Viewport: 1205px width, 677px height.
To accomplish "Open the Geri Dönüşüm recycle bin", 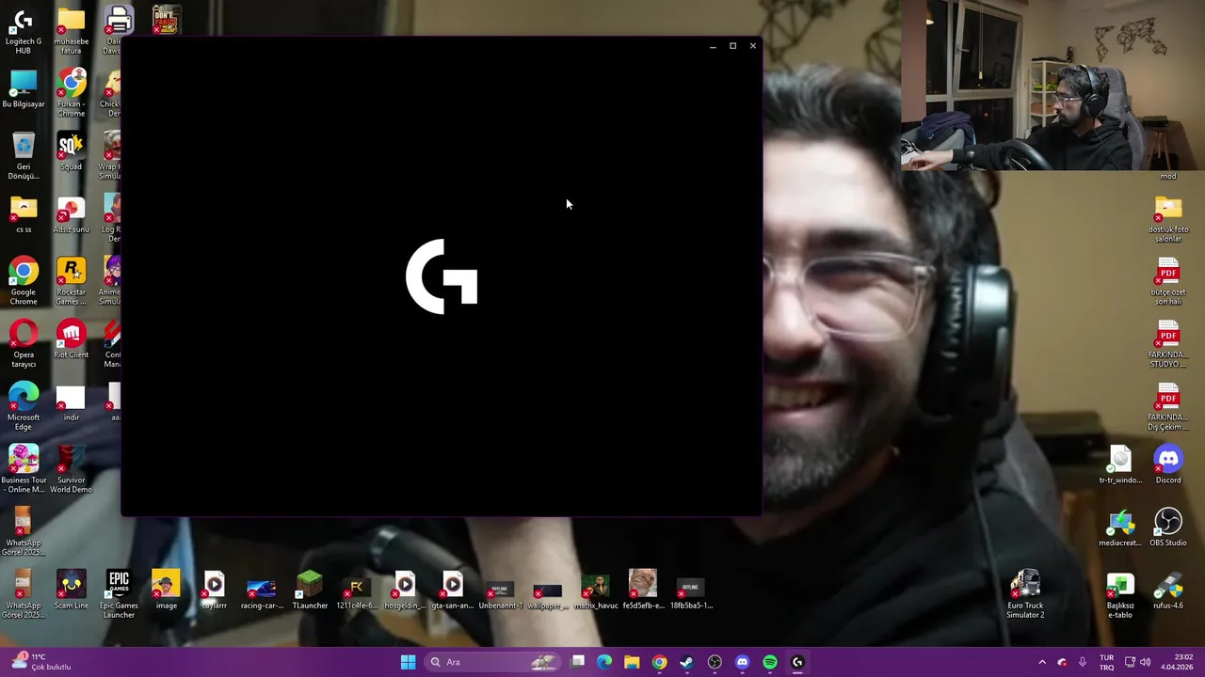I will [24, 155].
